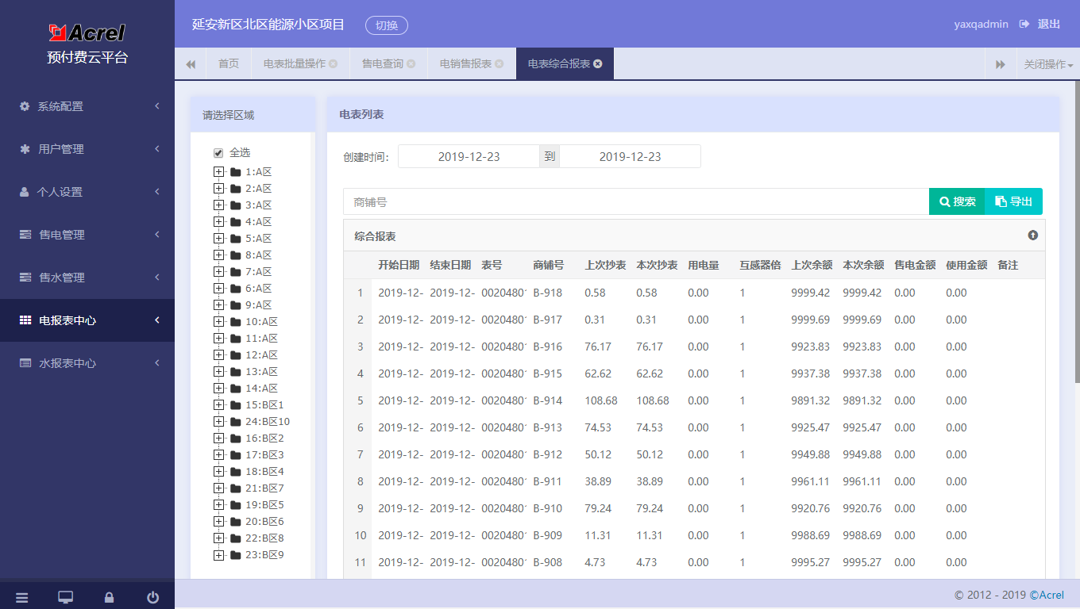Click the 导出 export button
The image size is (1080, 609).
1013,201
